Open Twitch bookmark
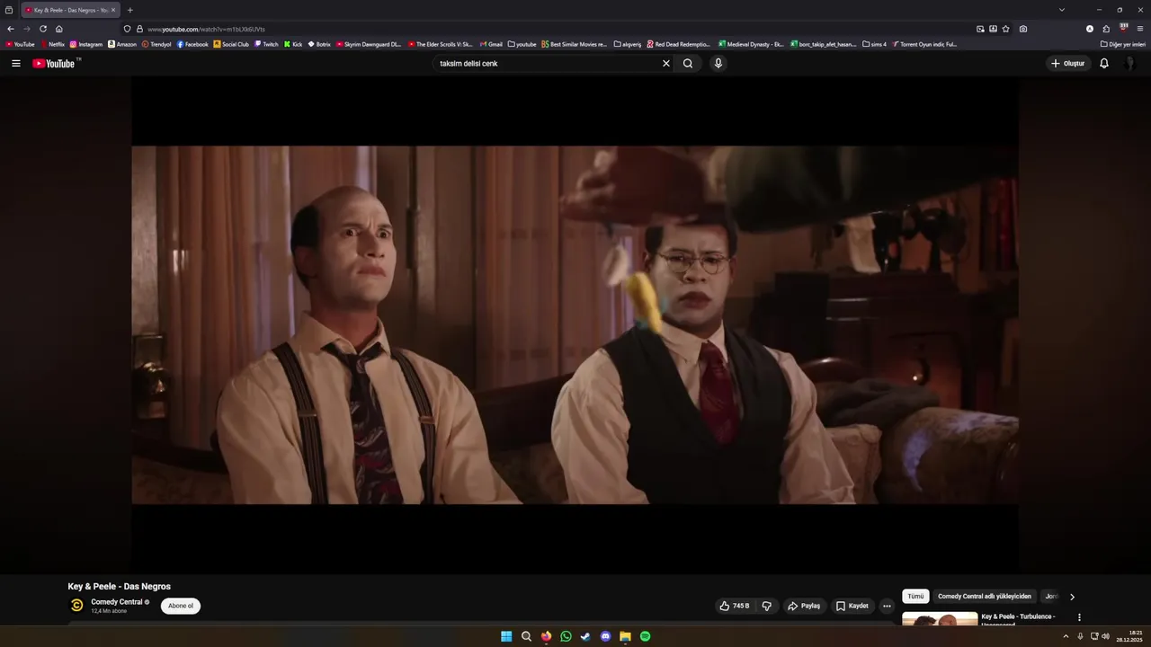The height and width of the screenshot is (647, 1151). tap(266, 44)
